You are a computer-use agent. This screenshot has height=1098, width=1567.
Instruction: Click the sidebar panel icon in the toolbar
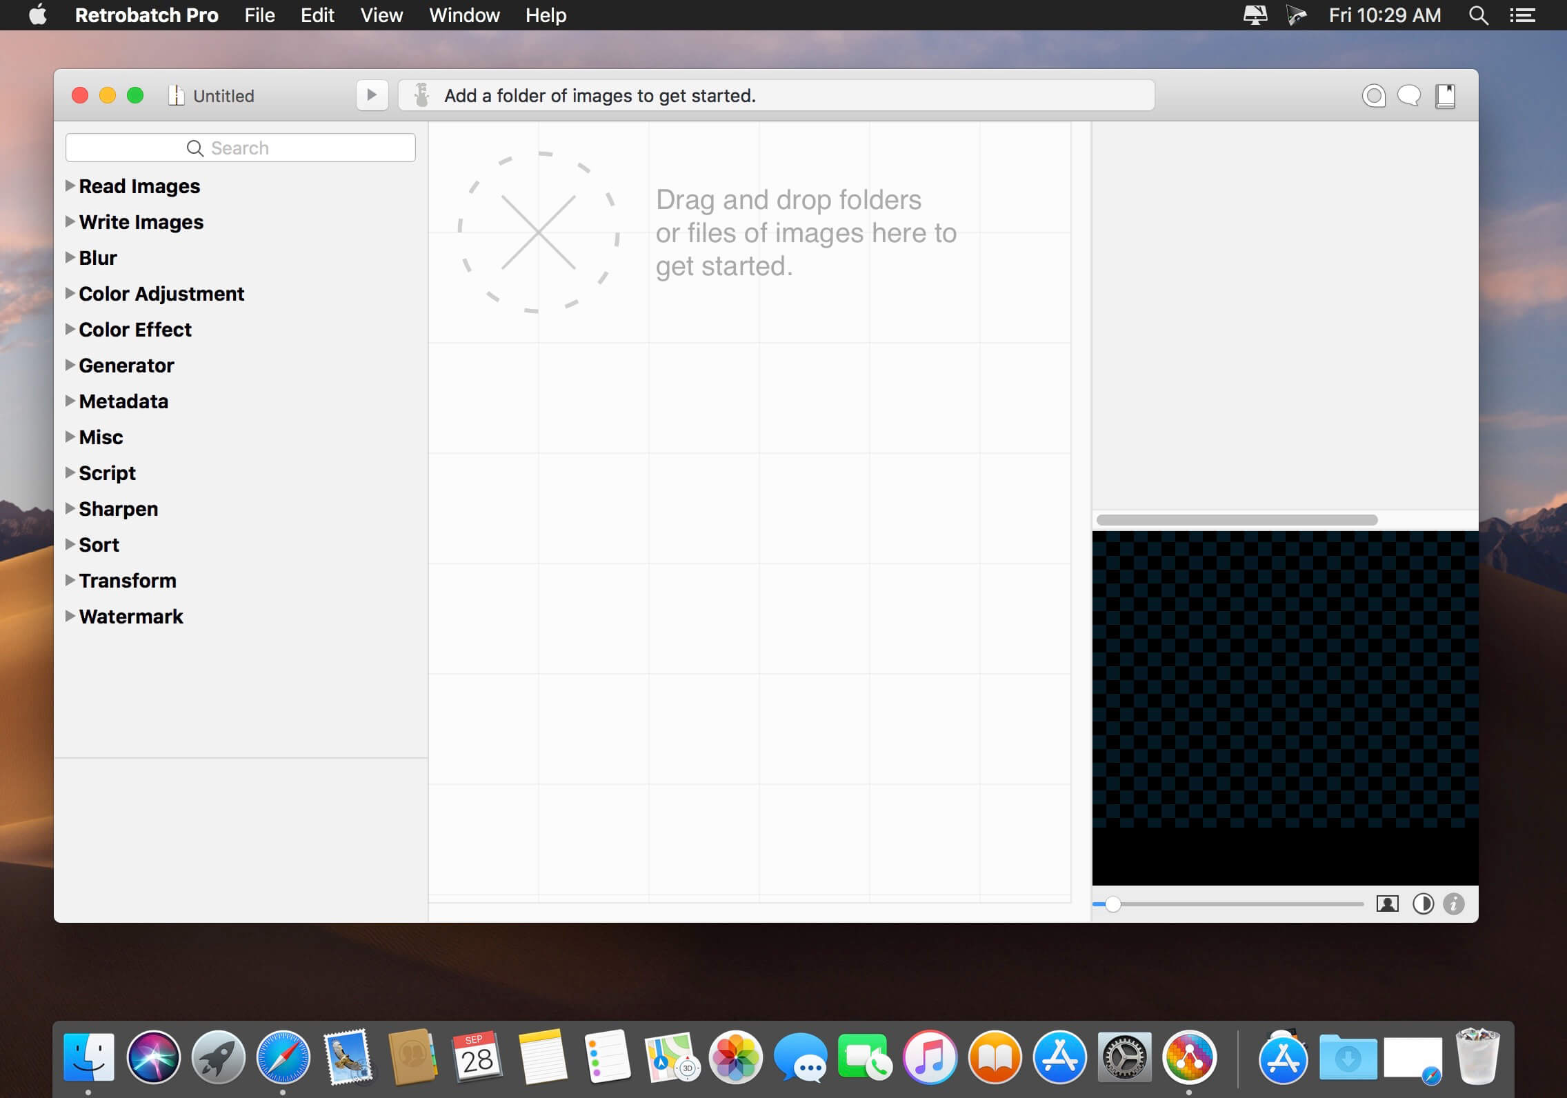coord(1445,96)
